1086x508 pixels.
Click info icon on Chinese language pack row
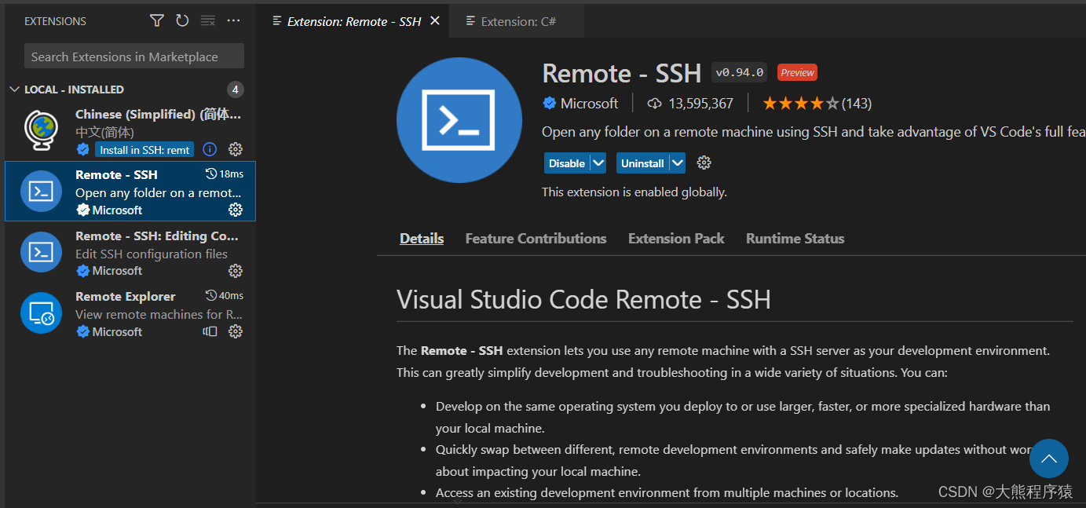pos(210,149)
